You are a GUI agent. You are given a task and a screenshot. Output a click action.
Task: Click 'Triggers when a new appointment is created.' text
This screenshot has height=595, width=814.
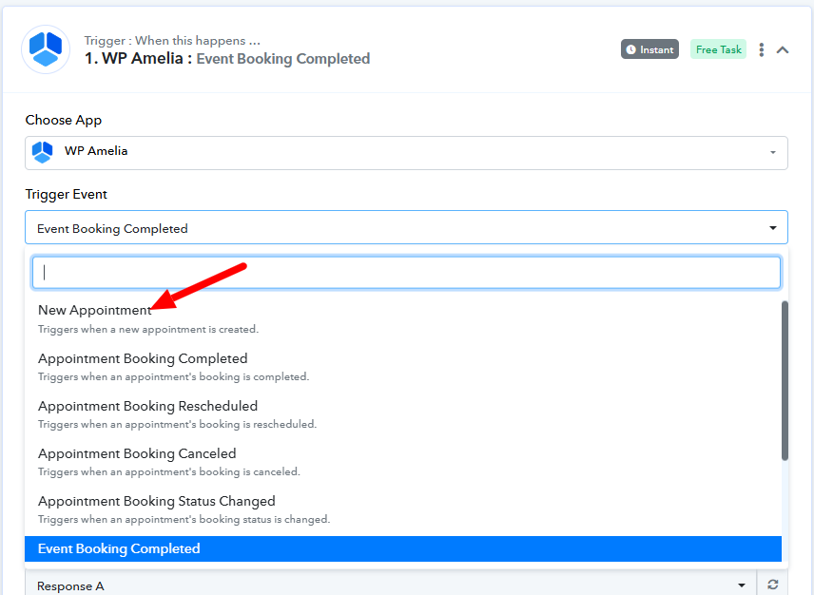pos(148,330)
